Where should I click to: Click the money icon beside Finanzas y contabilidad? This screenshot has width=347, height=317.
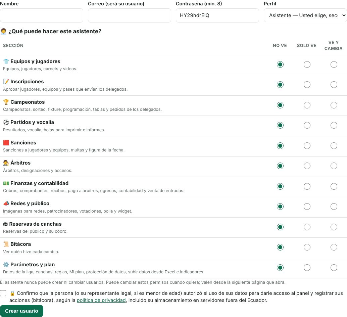(6, 183)
